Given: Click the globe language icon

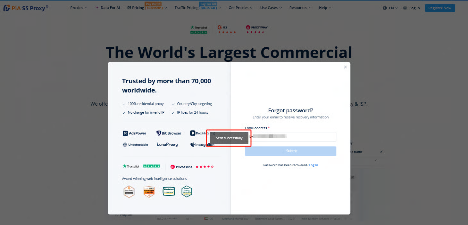Looking at the screenshot, I should click(385, 8).
